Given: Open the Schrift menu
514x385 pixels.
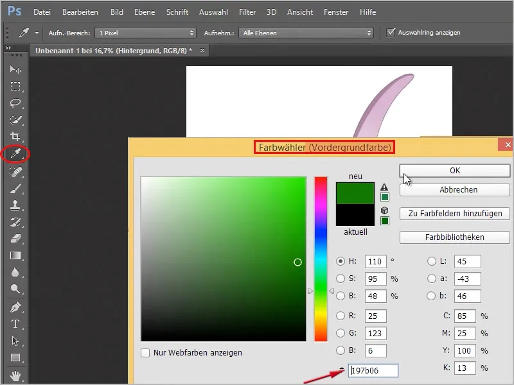Looking at the screenshot, I should point(177,12).
